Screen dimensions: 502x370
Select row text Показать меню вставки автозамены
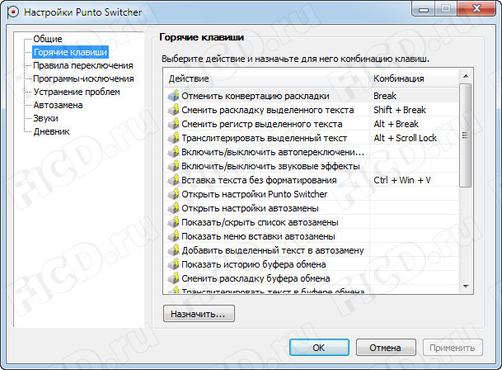tap(258, 236)
